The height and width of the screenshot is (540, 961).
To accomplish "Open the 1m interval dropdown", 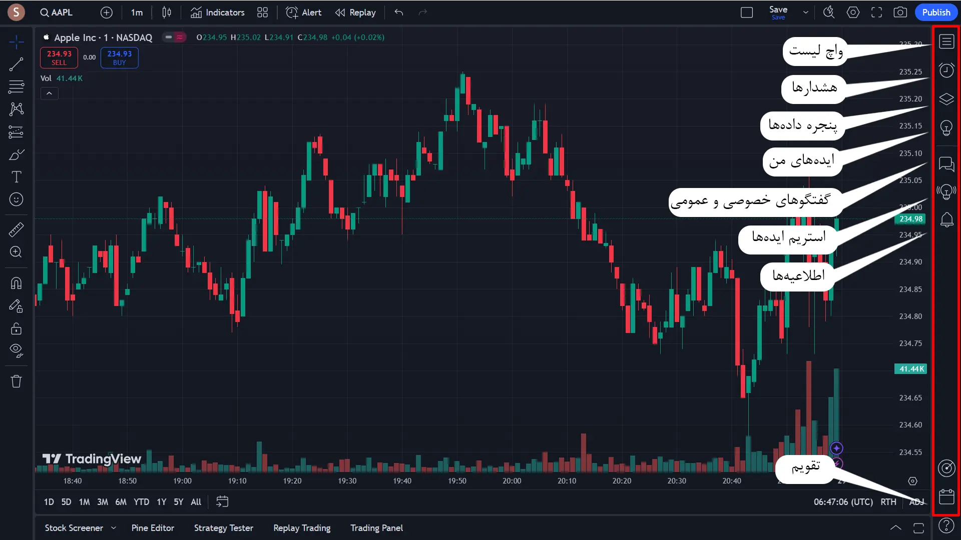I will pos(137,12).
